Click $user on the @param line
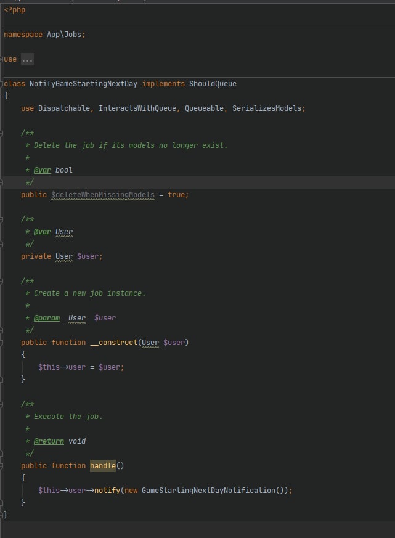395x538 pixels. [105, 318]
